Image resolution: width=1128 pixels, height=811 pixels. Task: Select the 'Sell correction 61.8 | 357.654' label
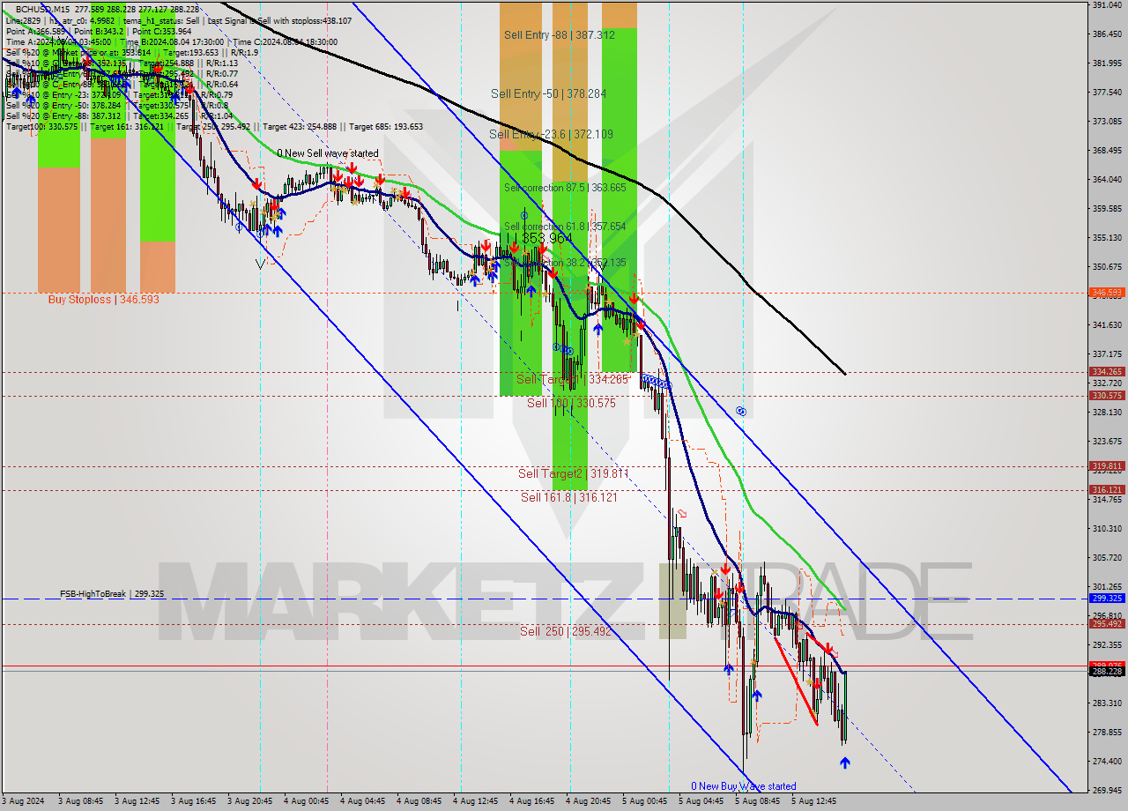click(565, 227)
